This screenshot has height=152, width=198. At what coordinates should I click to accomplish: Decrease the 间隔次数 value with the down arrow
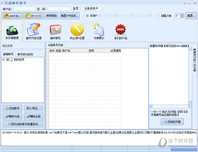tap(182, 17)
